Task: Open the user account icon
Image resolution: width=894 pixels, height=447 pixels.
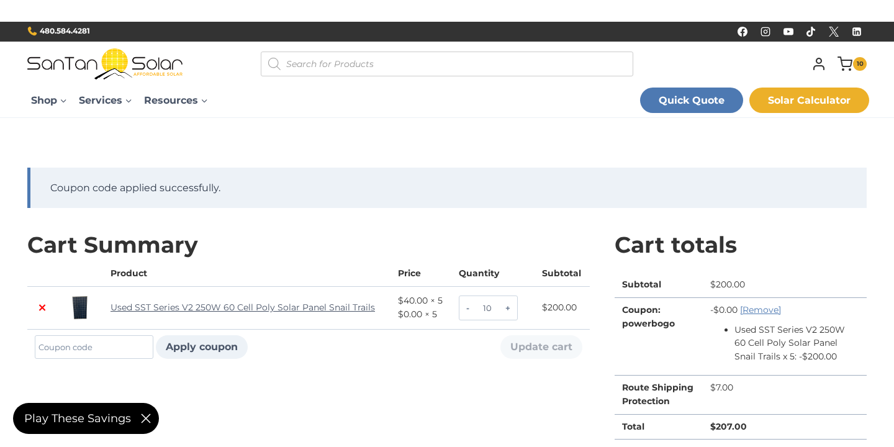Action: coord(819,64)
